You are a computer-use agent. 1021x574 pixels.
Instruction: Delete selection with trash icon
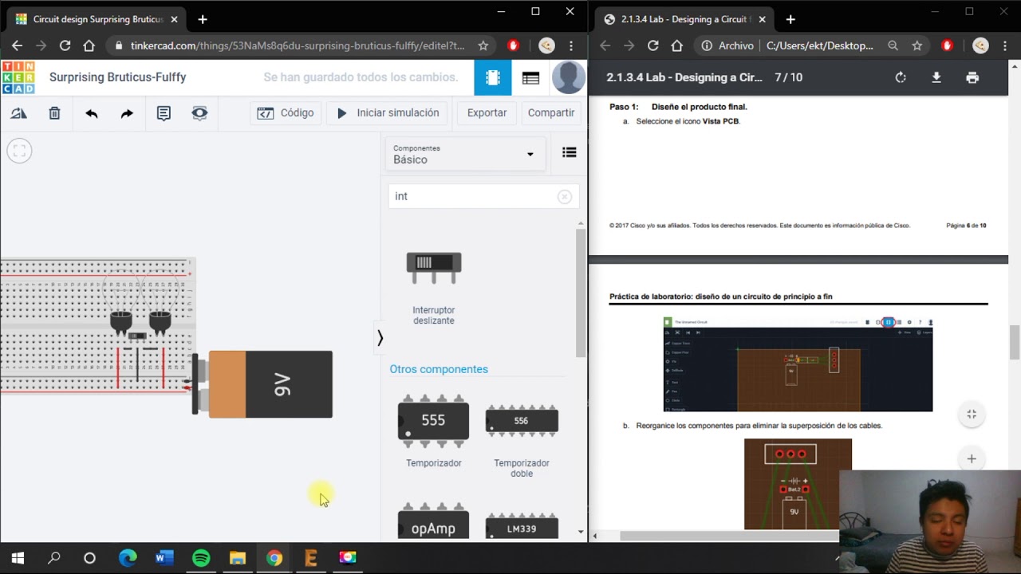click(x=54, y=113)
